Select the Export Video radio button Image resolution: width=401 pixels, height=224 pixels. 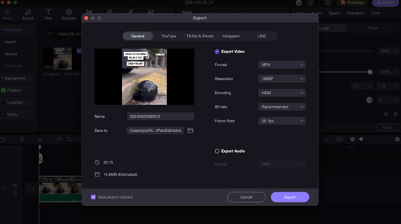[x=217, y=52]
